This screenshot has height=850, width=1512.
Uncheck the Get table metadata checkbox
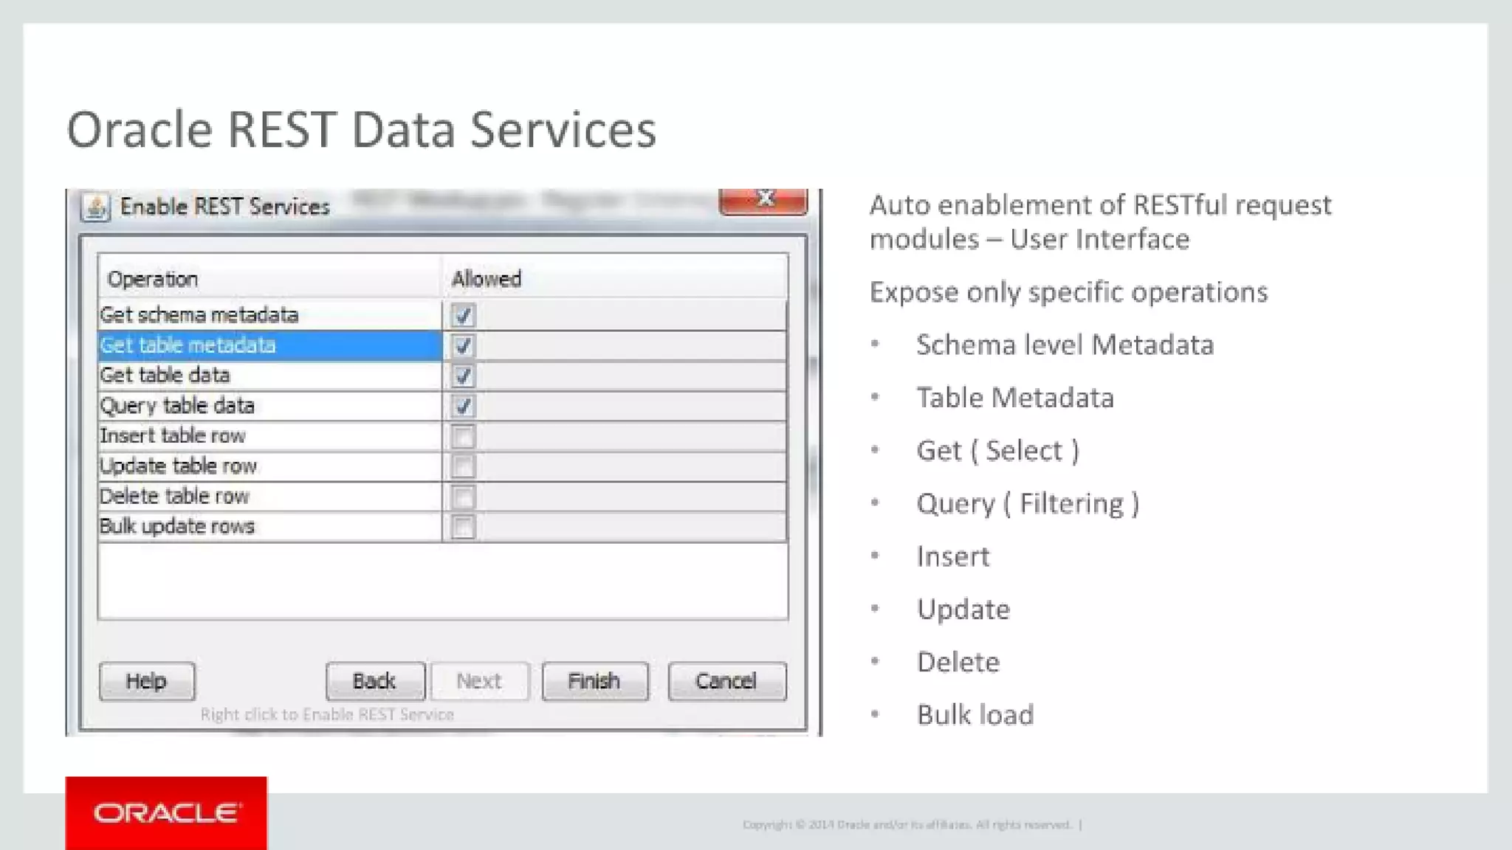pos(463,345)
